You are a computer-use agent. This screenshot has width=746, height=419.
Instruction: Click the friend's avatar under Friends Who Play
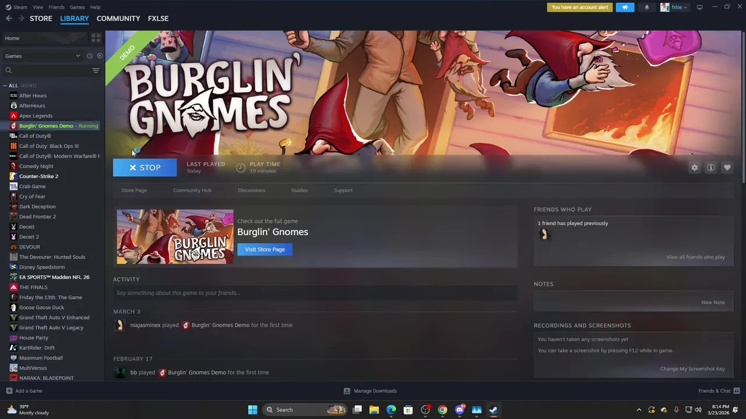[544, 235]
